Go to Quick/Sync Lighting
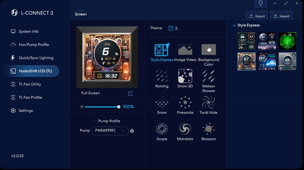Viewport: 304px width, 170px height. (36, 58)
